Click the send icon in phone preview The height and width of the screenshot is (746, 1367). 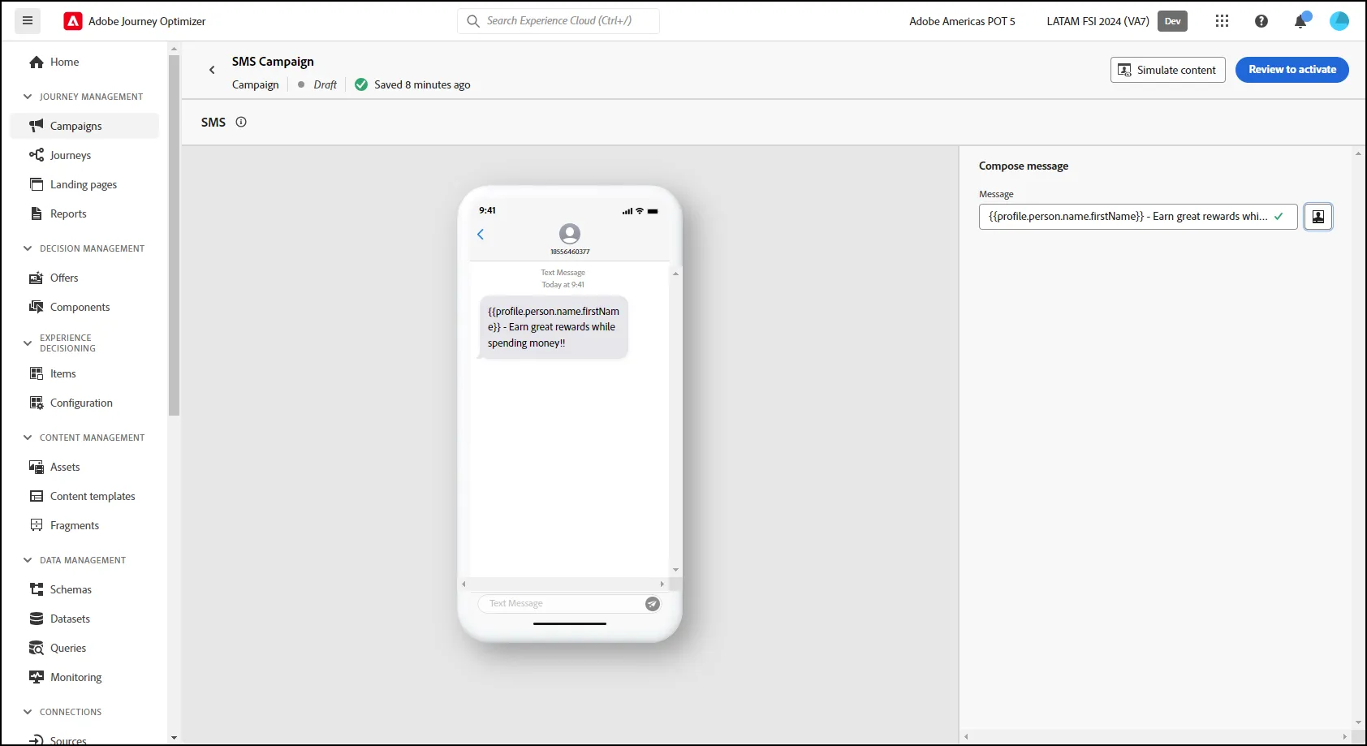coord(653,603)
